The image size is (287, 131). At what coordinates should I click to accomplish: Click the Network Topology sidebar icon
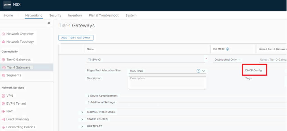pyautogui.click(x=3, y=42)
